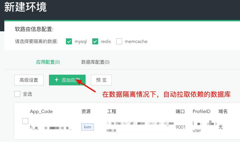
Task: Click the 预览 preview button
Action: point(101,80)
